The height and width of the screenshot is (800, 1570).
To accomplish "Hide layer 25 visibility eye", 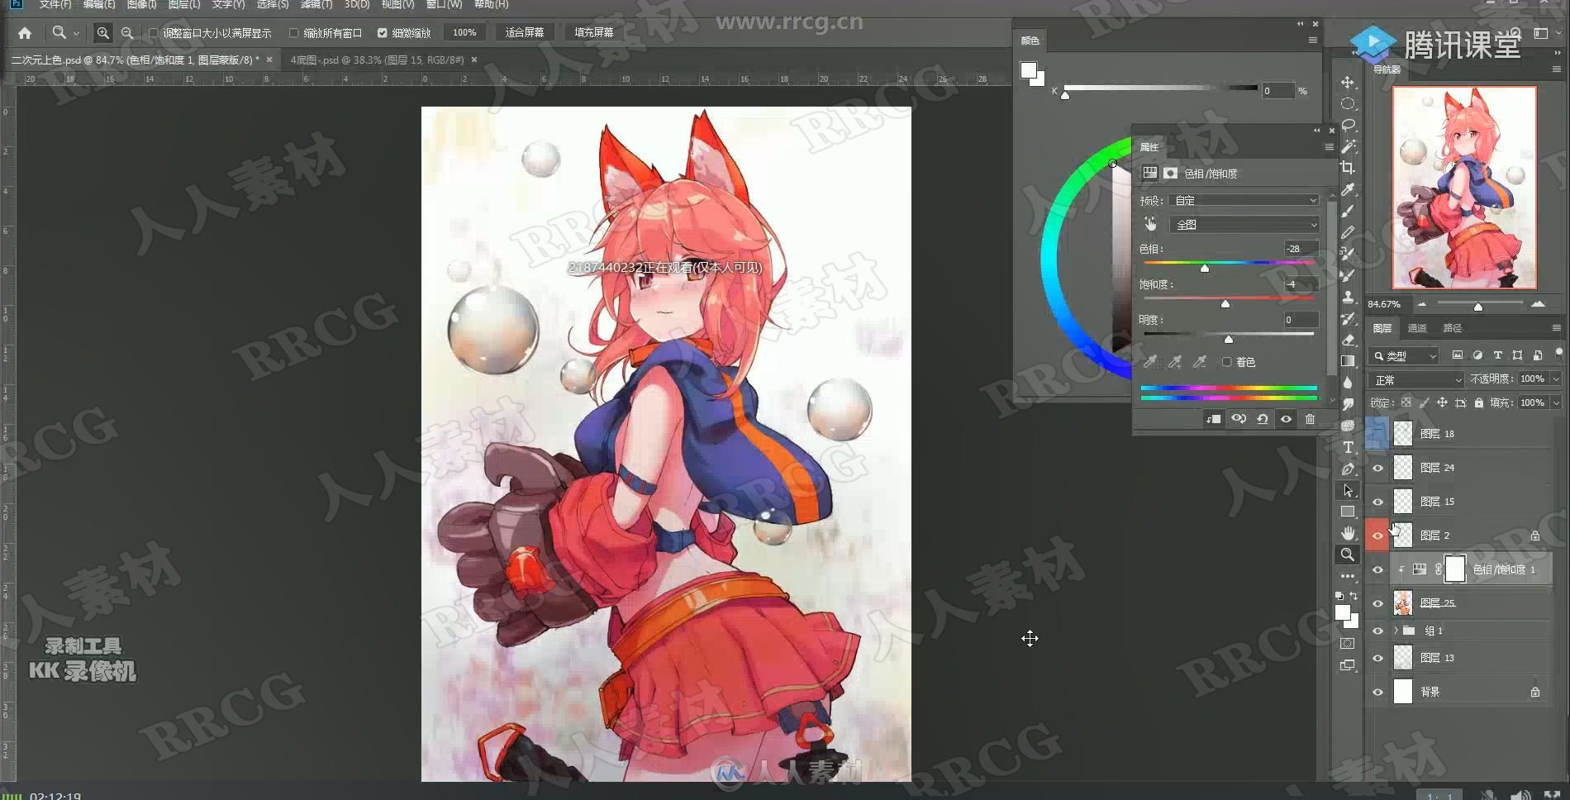I will point(1377,603).
